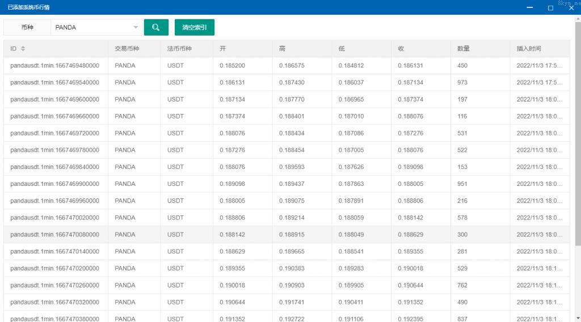
Task: Minimize the market data window
Action: coord(529,7)
